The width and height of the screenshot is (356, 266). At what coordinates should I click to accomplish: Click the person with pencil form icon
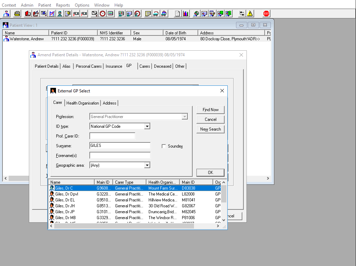212,14
